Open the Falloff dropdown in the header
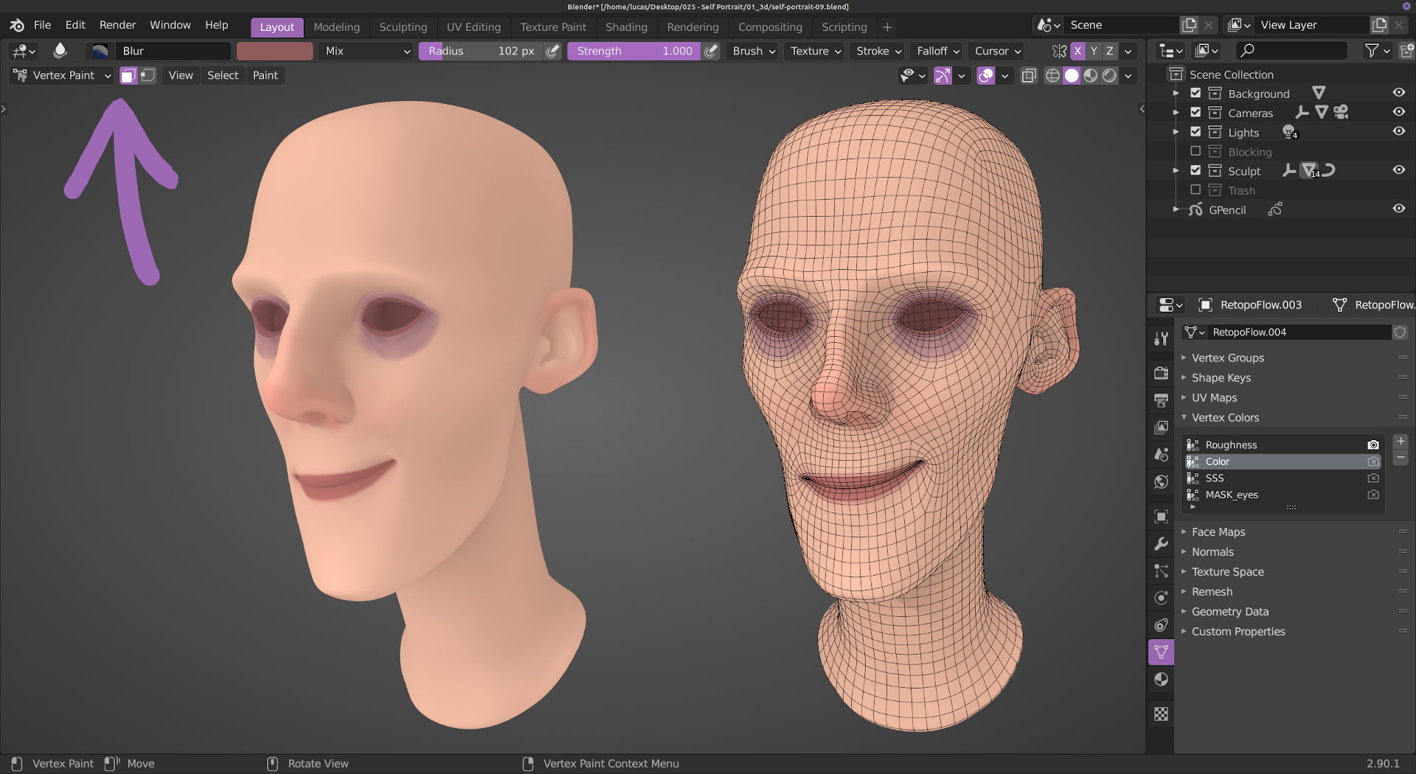The width and height of the screenshot is (1416, 774). point(936,51)
